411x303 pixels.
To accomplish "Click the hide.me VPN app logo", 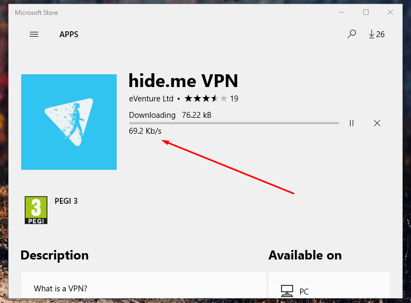I will [69, 122].
